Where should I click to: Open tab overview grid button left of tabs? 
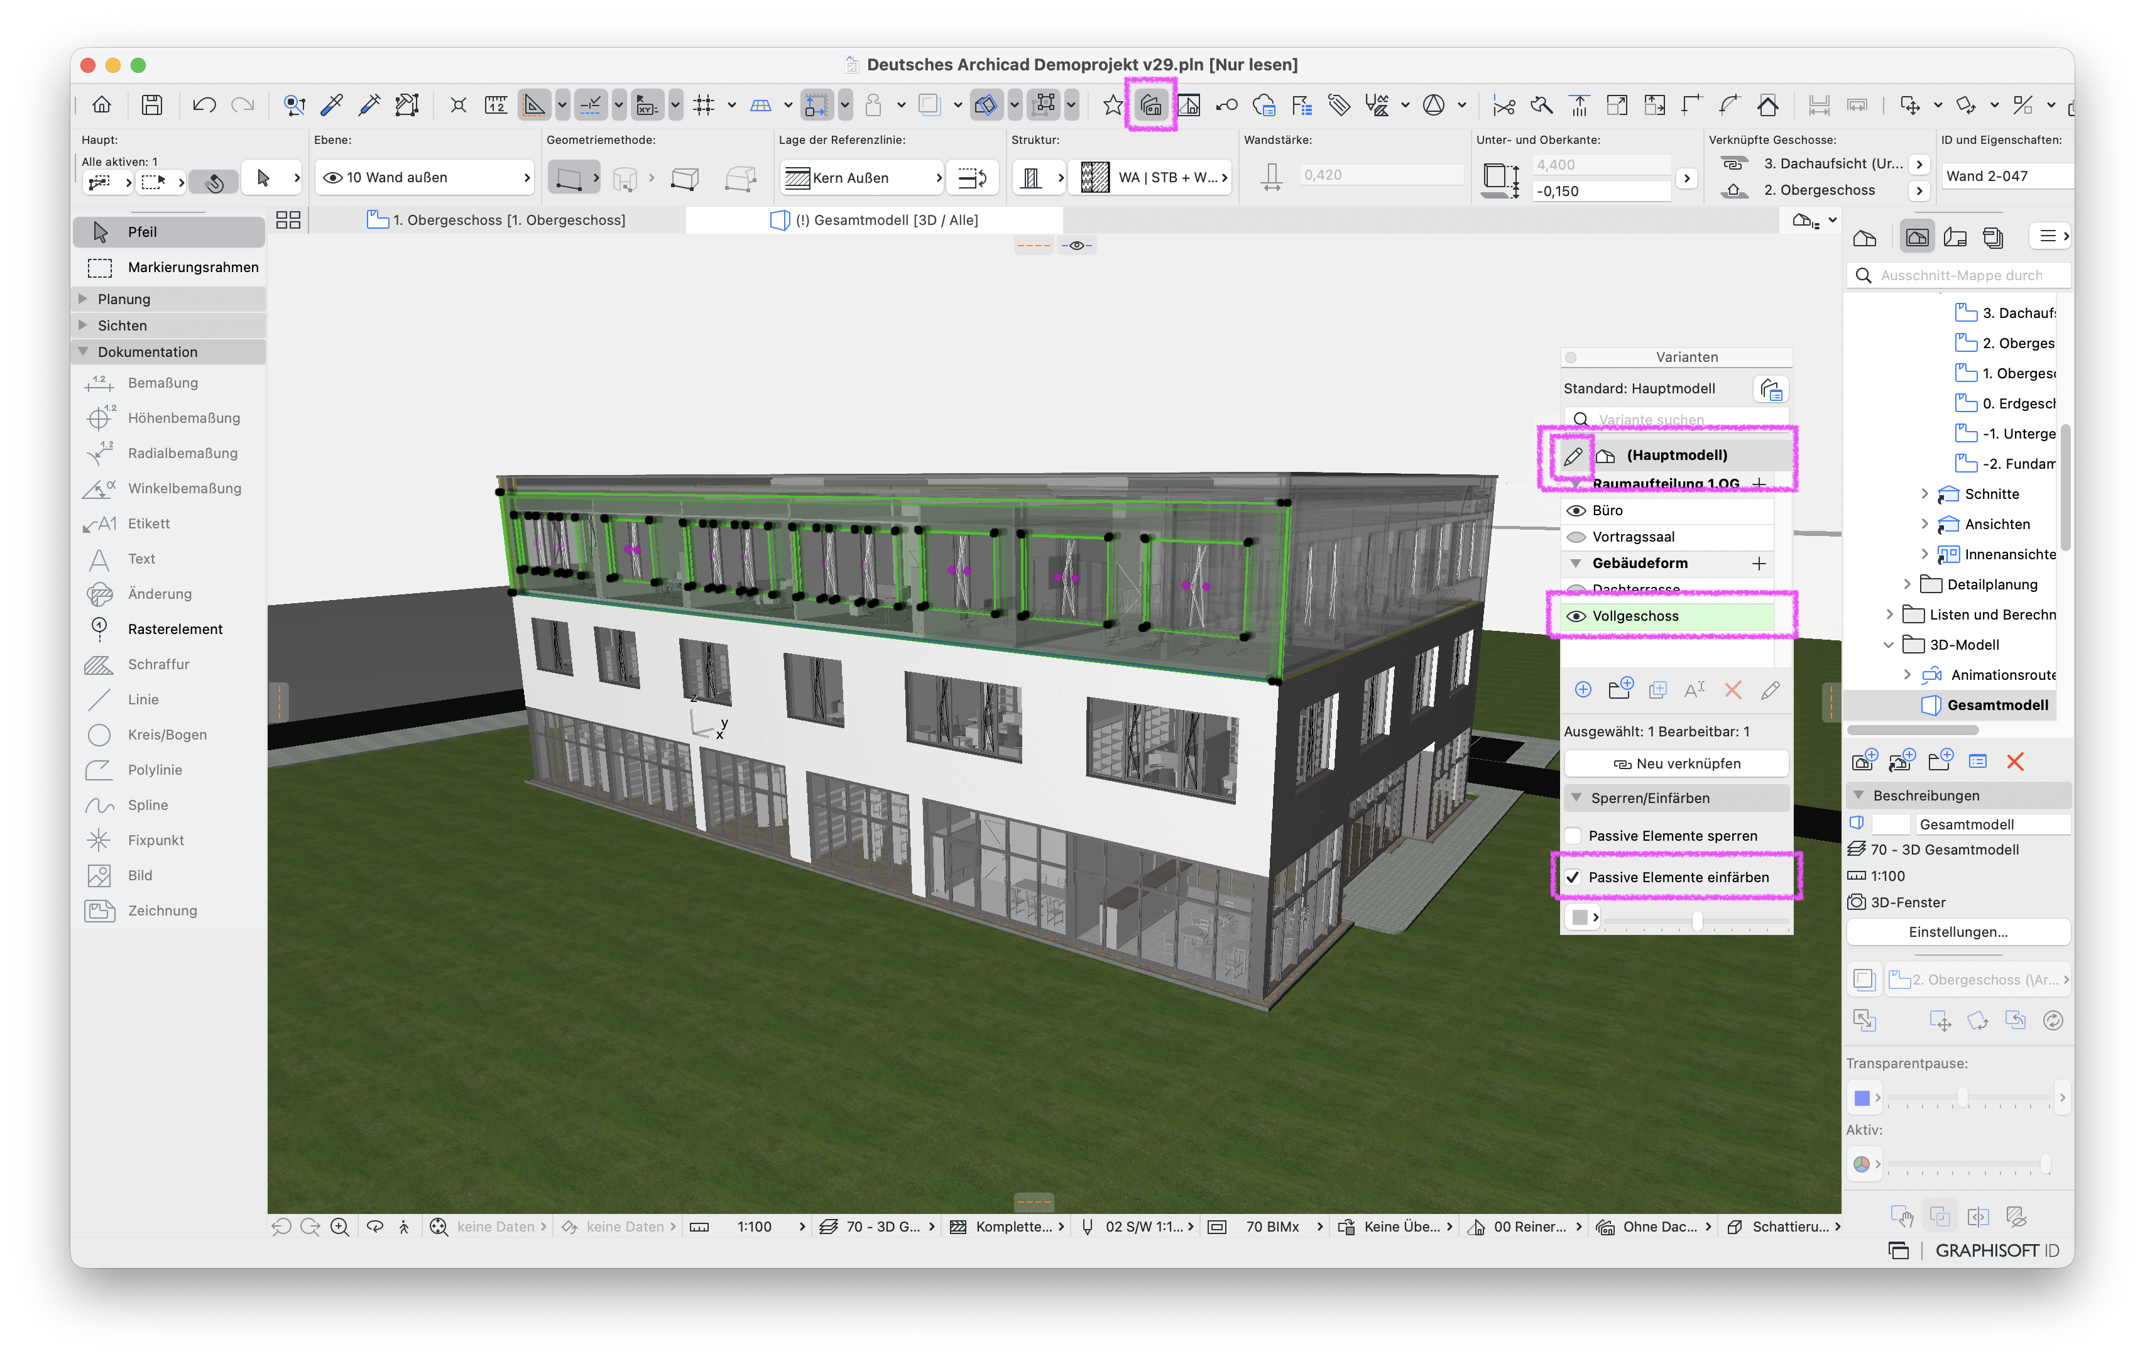click(288, 220)
